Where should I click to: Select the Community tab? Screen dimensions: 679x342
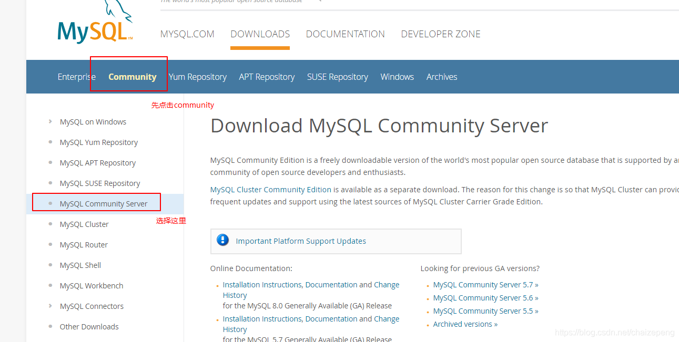133,77
